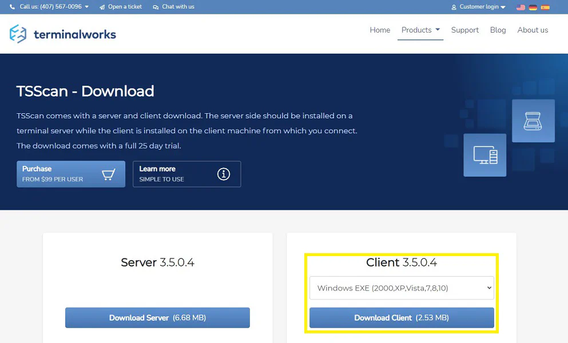568x343 pixels.
Task: Click the Chat with us link
Action: point(178,7)
